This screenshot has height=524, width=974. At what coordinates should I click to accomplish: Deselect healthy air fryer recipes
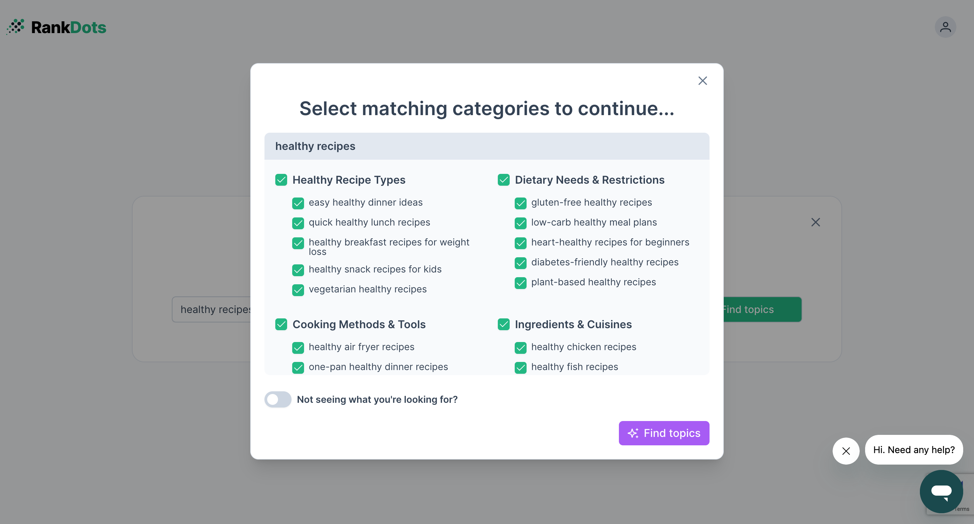(298, 348)
